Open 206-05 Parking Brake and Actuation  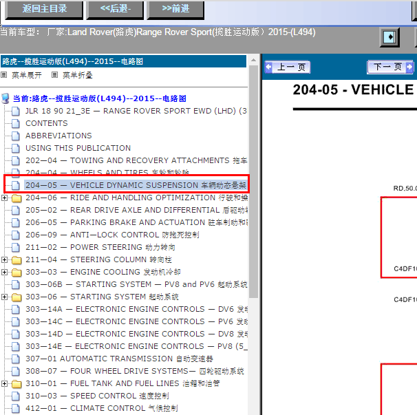point(137,222)
